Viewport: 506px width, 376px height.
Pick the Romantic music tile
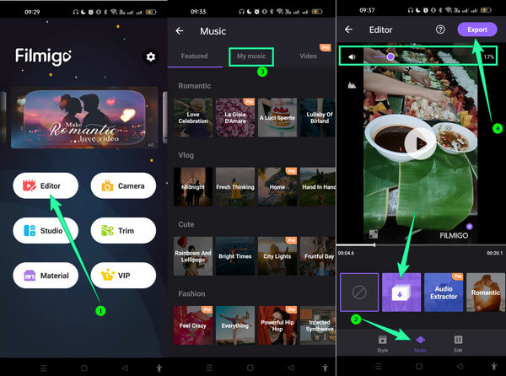pyautogui.click(x=486, y=293)
